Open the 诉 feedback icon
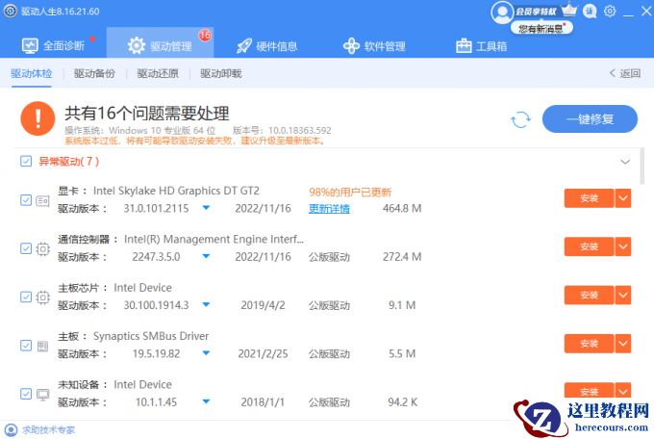The width and height of the screenshot is (654, 439). 590,12
